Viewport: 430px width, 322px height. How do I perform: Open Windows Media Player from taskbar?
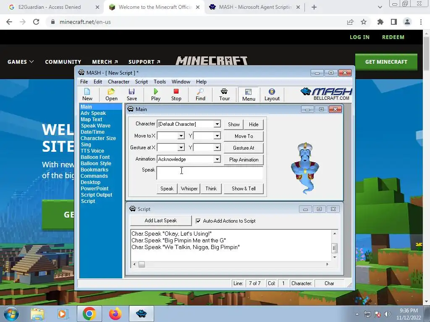62,314
